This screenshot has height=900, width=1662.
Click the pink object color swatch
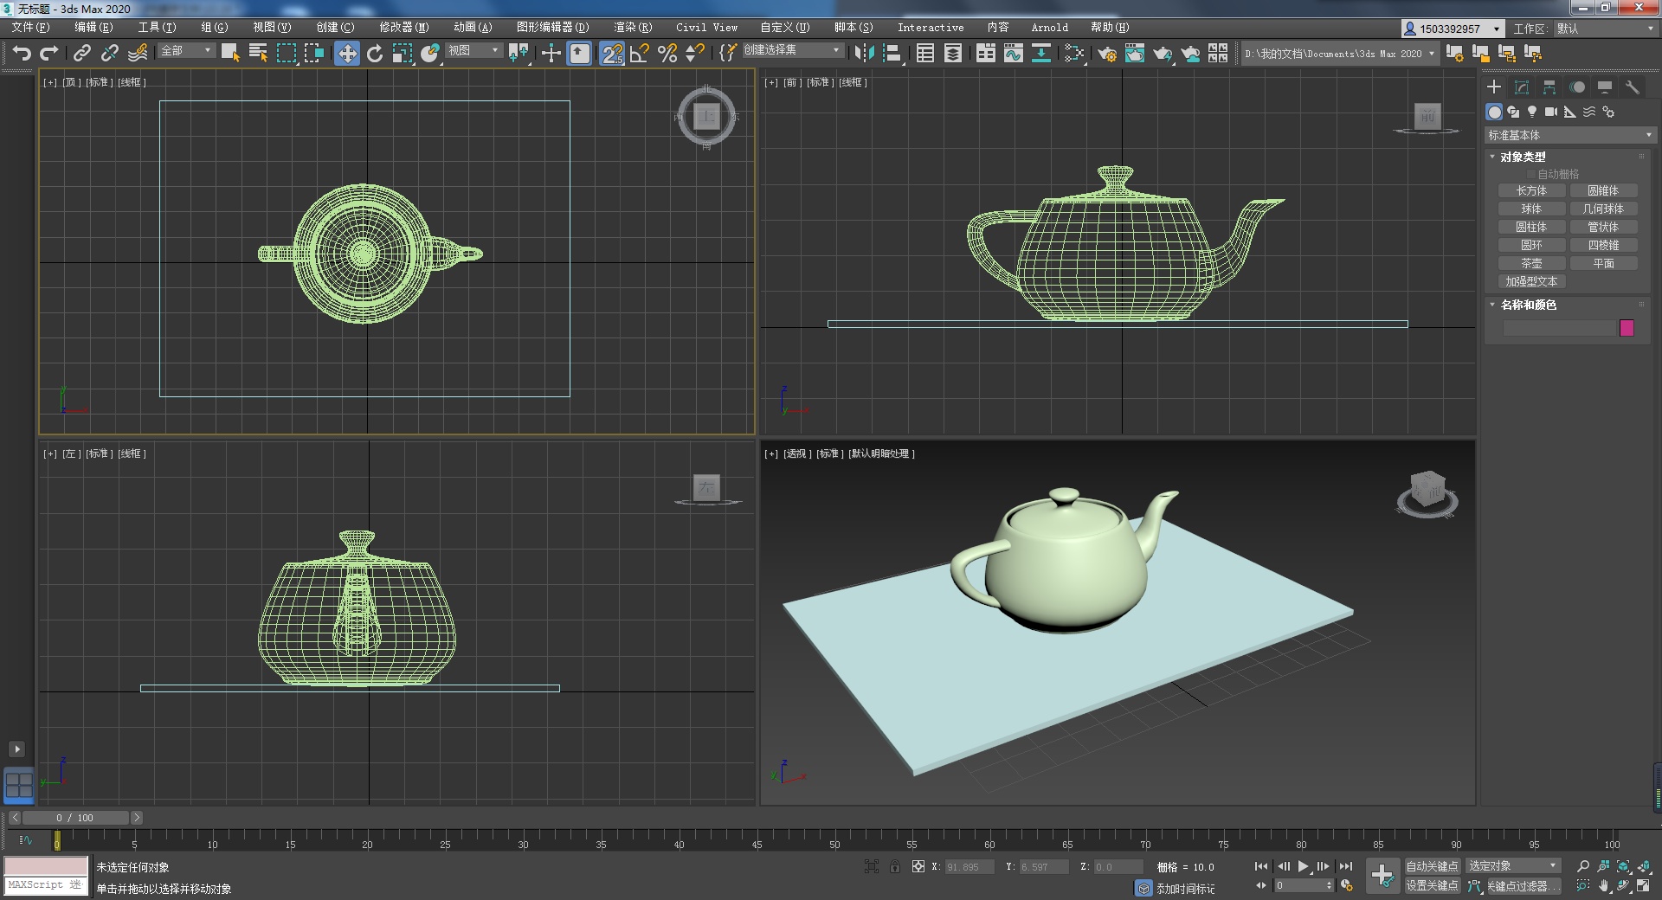click(x=1627, y=328)
